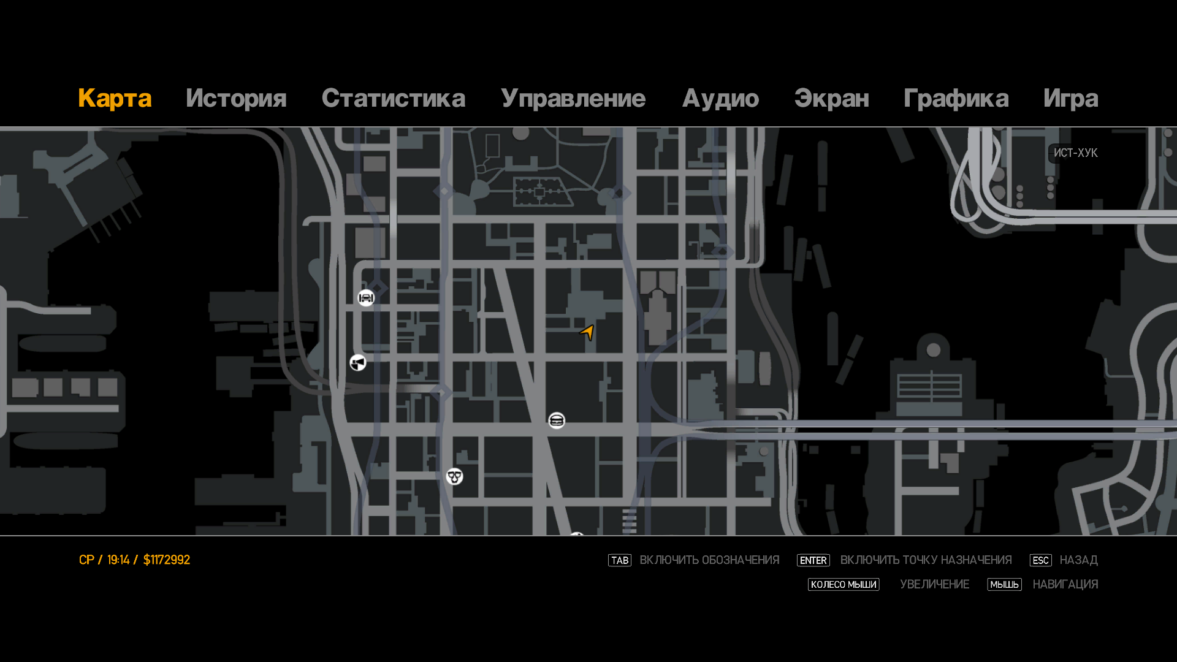Go to the Аудио tab

(720, 99)
